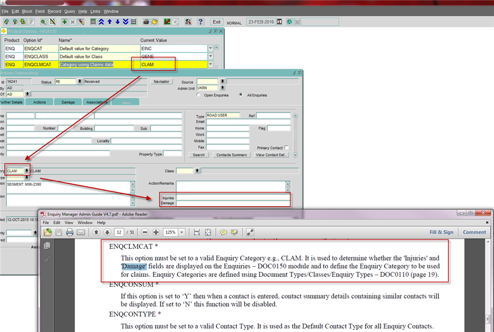Click the Next Record down-arrow icon
This screenshot has height=332, width=494.
(117, 22)
